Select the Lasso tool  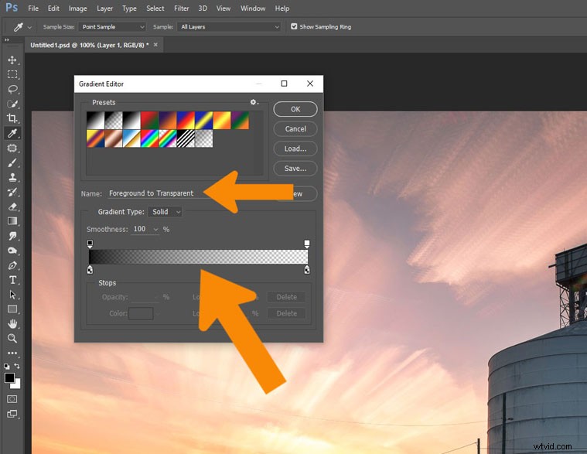click(12, 89)
